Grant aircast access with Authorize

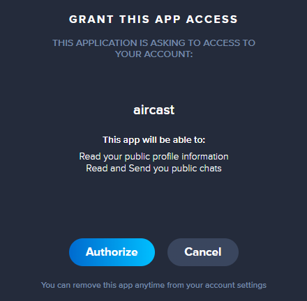pos(112,252)
